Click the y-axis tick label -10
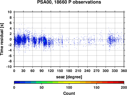Image resolution: width=127 pixels, height=95 pixels. [x=9, y=67]
